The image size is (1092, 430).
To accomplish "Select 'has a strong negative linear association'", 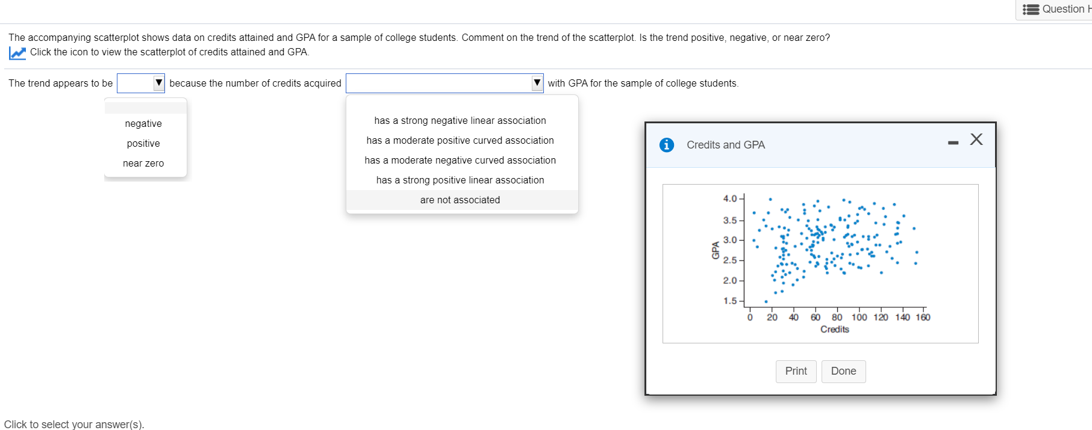I will pos(460,120).
